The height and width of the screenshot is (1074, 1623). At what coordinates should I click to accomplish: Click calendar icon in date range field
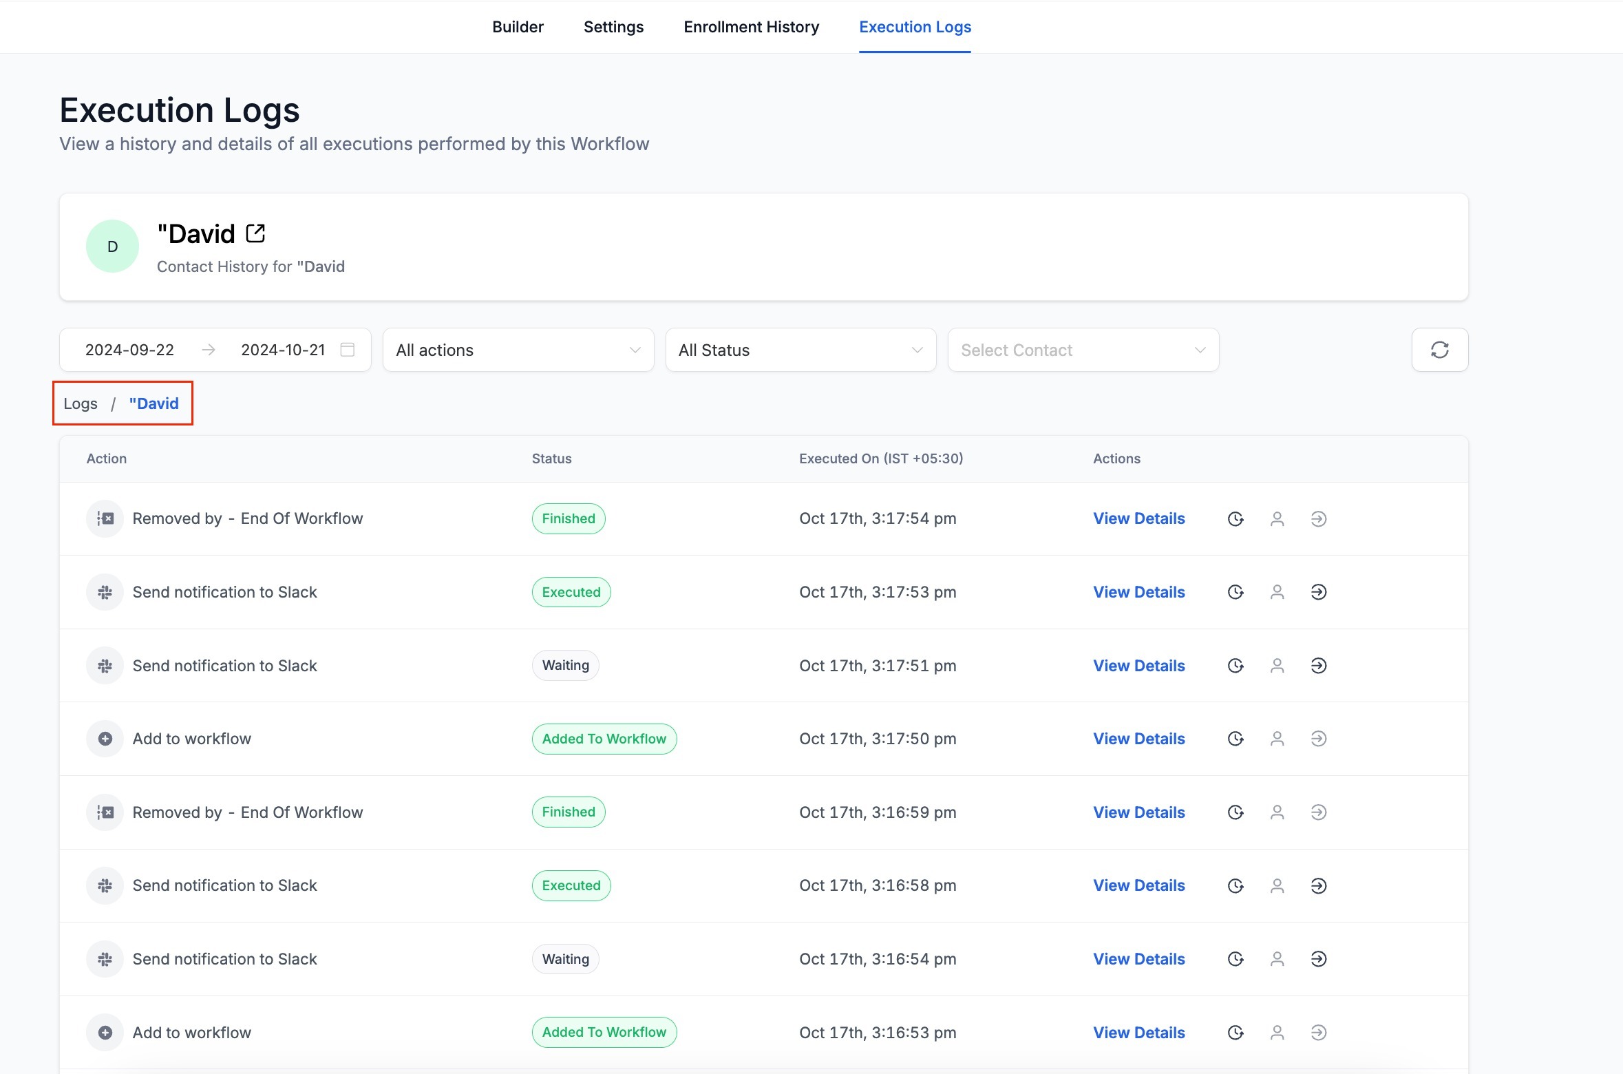click(348, 350)
